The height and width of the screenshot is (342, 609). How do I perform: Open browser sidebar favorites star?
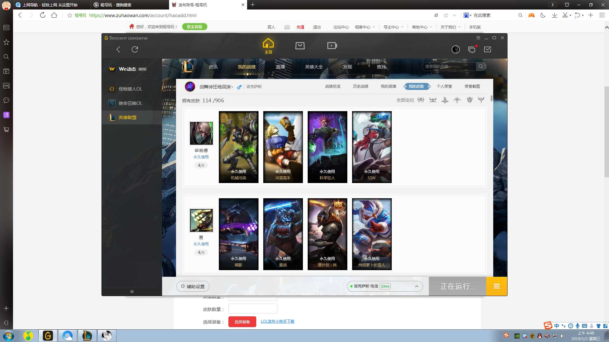(6, 42)
